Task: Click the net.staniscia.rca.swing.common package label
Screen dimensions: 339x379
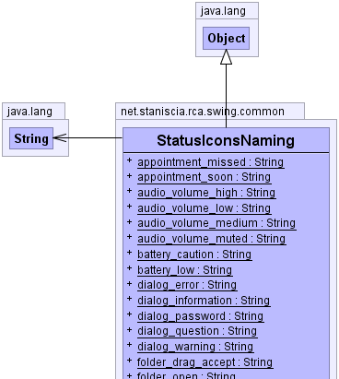Action: (x=203, y=112)
